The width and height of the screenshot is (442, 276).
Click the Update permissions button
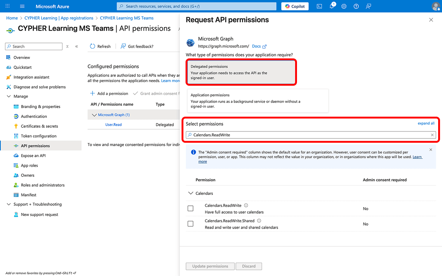210,266
